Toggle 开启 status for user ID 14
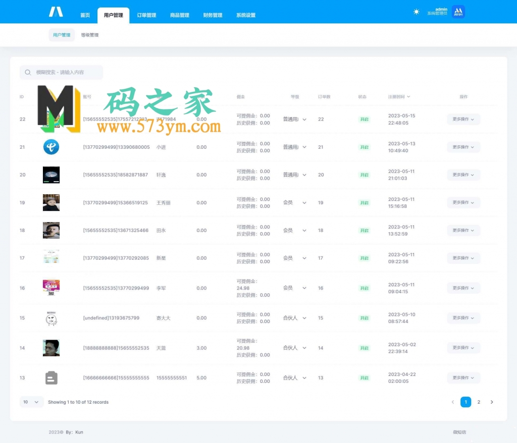The width and height of the screenshot is (517, 443). (364, 348)
